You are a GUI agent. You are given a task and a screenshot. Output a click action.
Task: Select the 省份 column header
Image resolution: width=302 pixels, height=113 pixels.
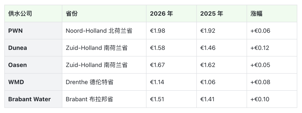point(72,14)
